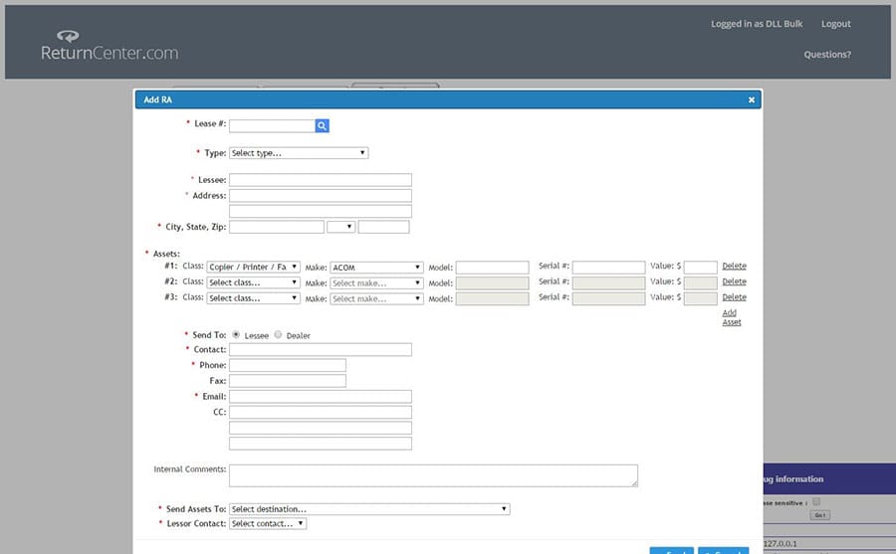The width and height of the screenshot is (896, 554).
Task: Click the first CC input field
Action: (320, 412)
